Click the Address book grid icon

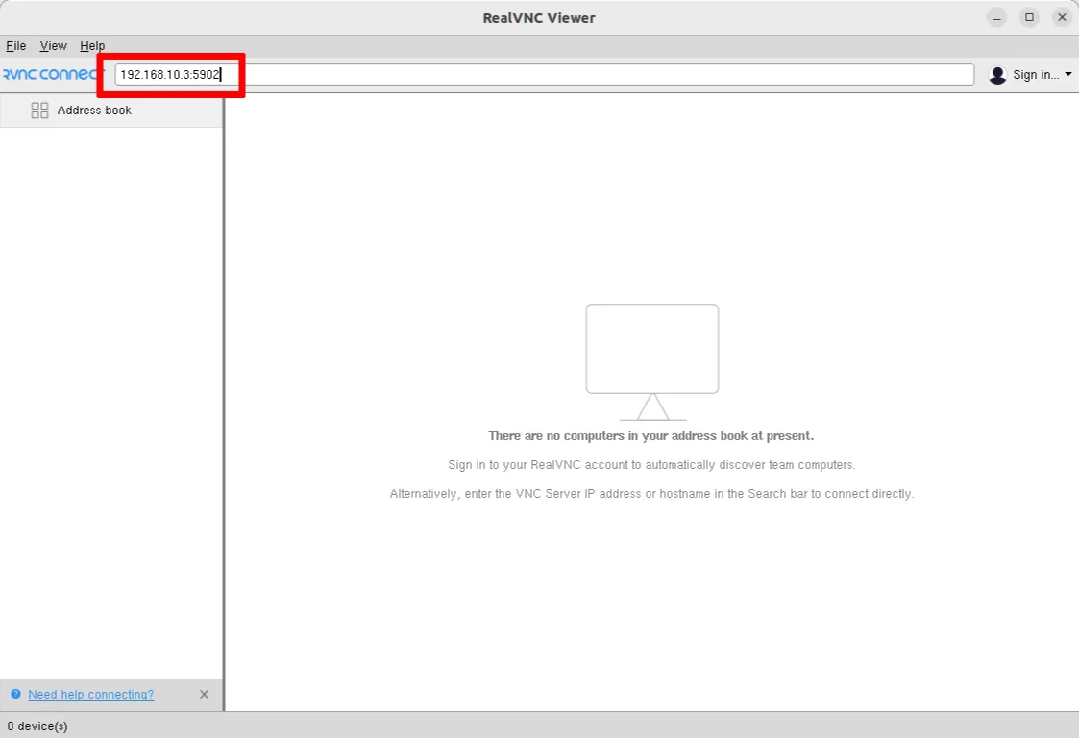tap(39, 111)
